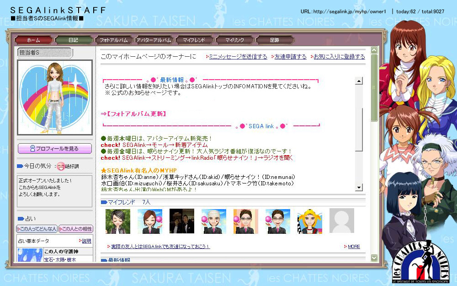The image size is (457, 286).
Task: Open the dark night photo friend thumbnail
Action: point(181,221)
